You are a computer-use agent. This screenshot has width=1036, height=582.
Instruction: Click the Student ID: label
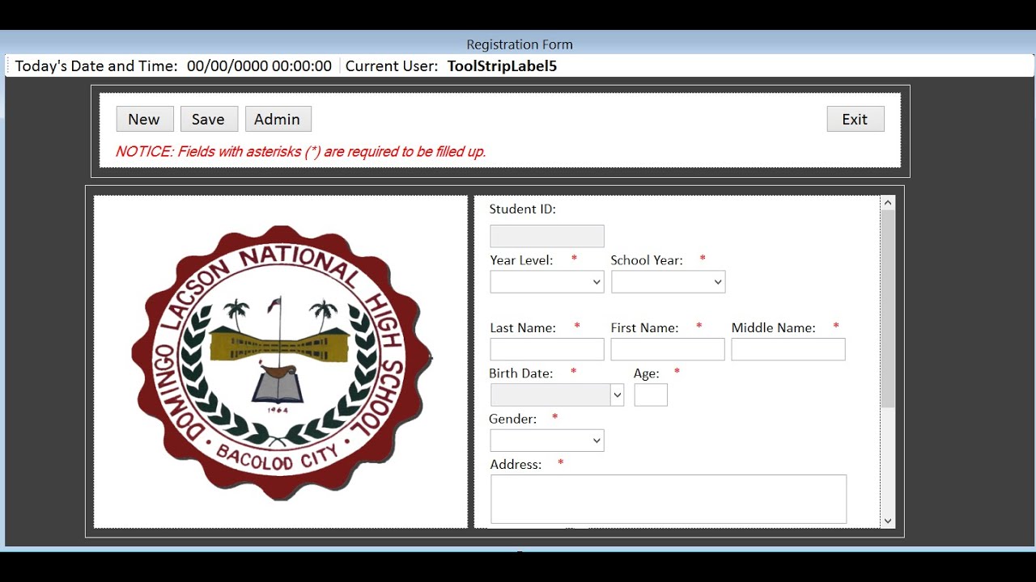(523, 209)
